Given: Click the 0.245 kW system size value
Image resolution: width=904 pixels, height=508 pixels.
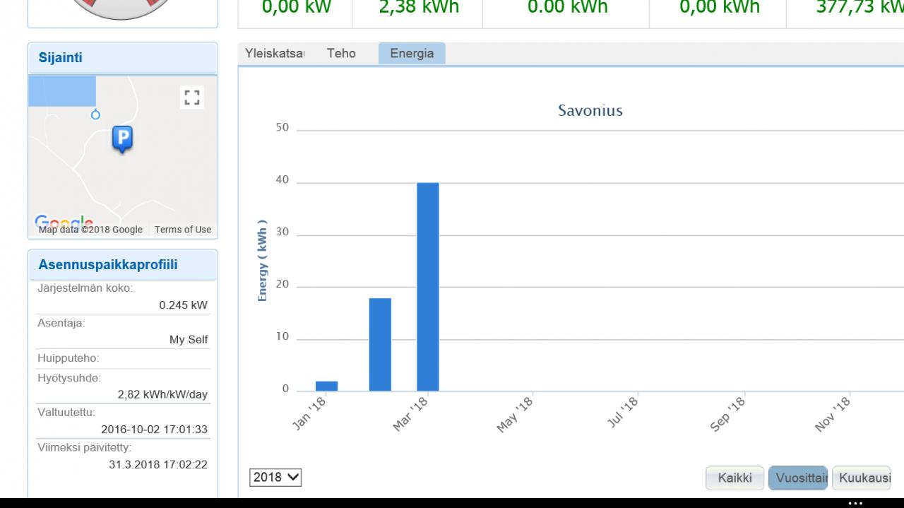Looking at the screenshot, I should pos(184,305).
